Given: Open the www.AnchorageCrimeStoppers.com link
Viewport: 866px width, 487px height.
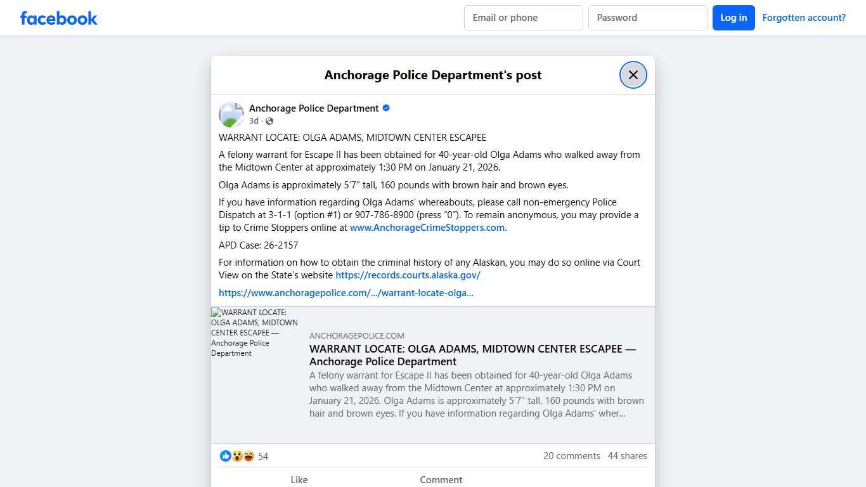Looking at the screenshot, I should (x=428, y=228).
